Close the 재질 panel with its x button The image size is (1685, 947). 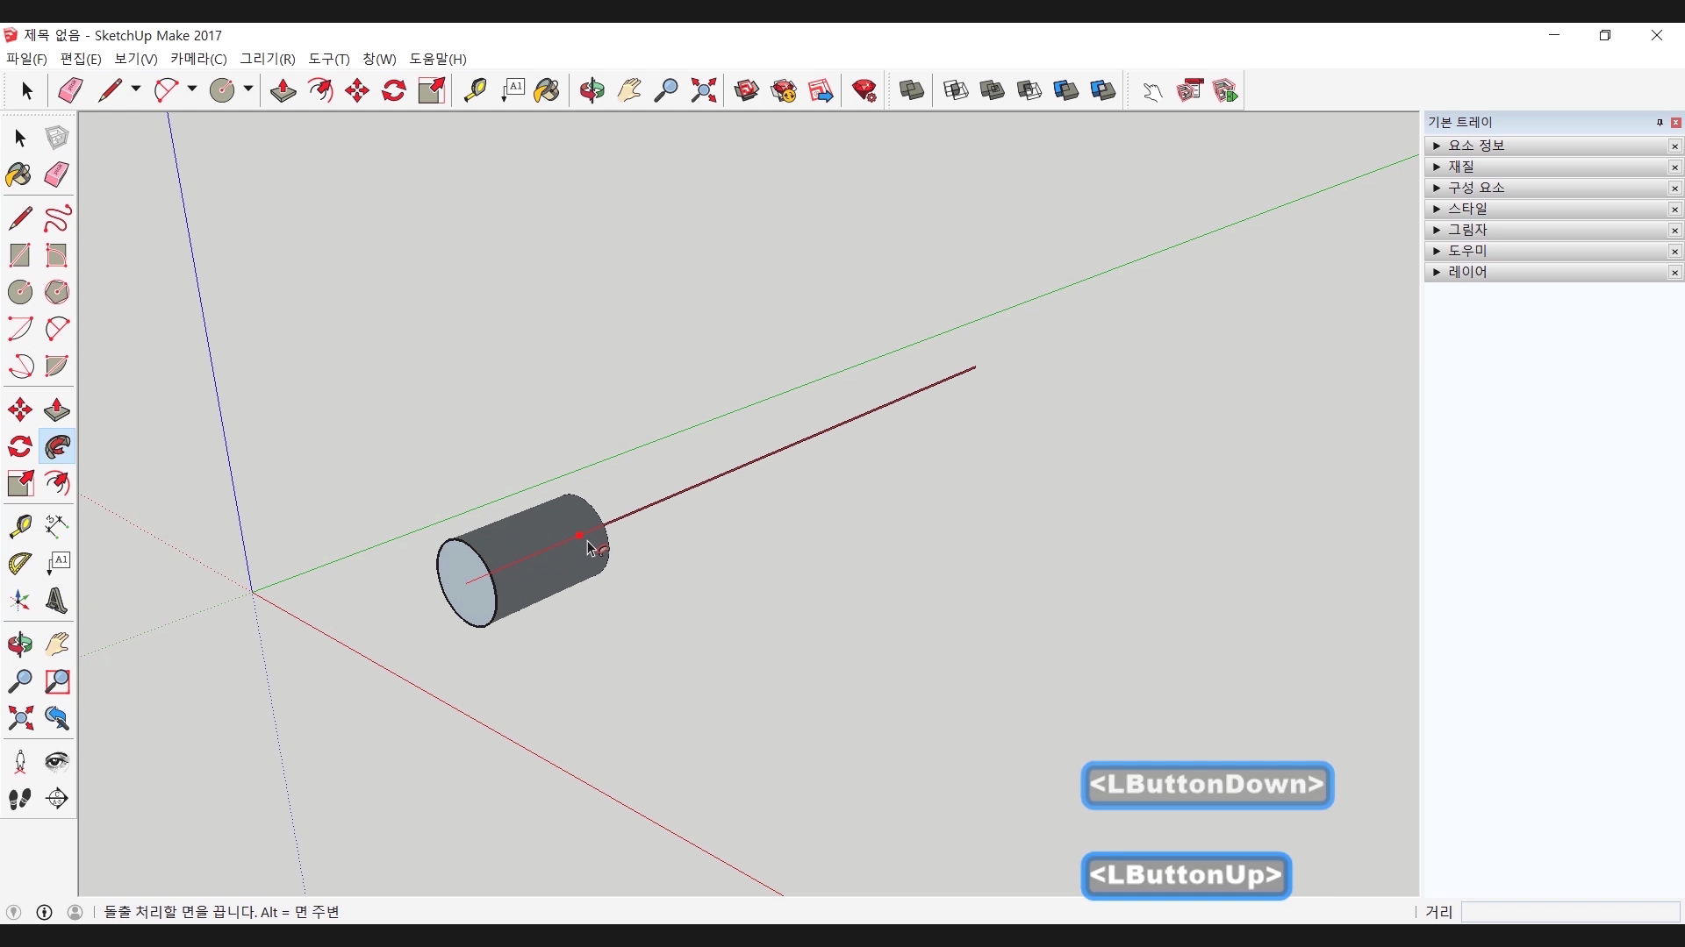coord(1674,167)
